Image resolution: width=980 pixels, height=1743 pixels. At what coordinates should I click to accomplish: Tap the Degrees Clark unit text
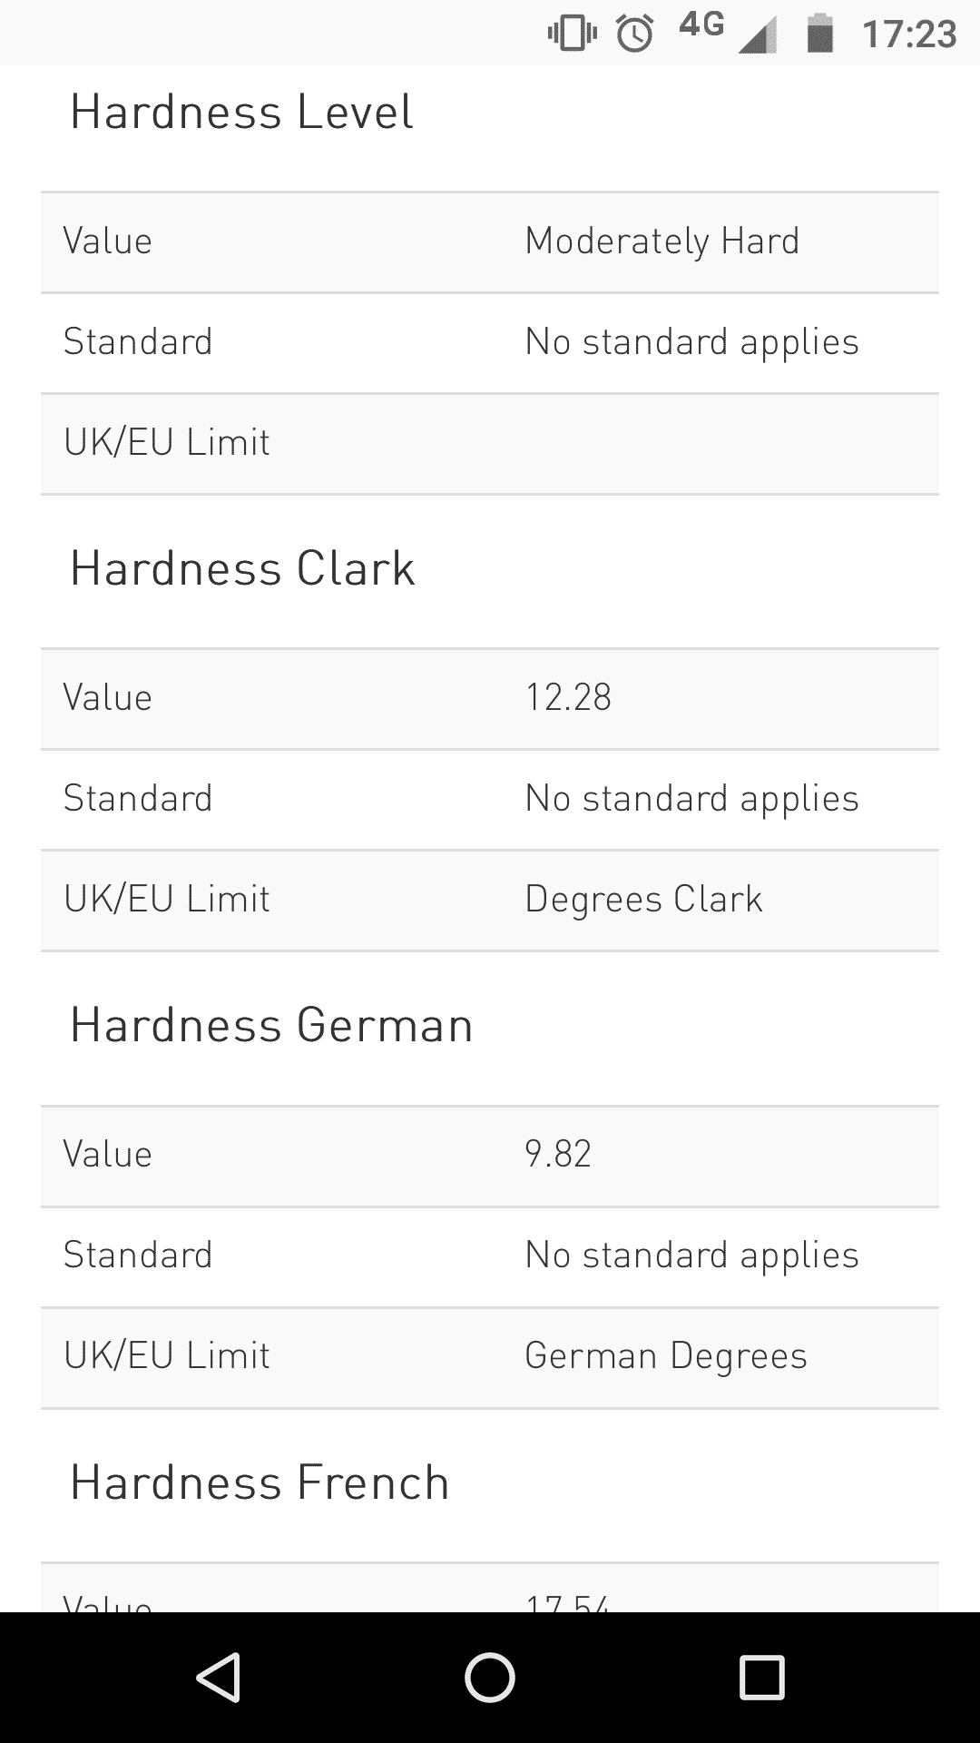click(643, 900)
